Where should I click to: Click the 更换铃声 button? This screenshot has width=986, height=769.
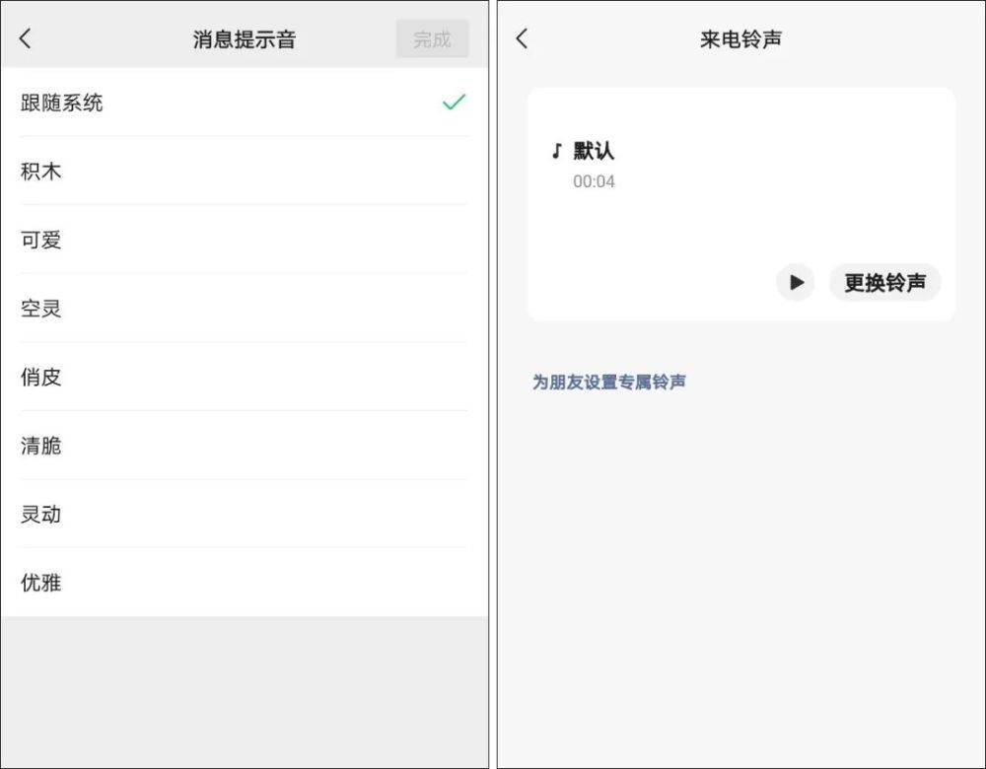coord(884,282)
